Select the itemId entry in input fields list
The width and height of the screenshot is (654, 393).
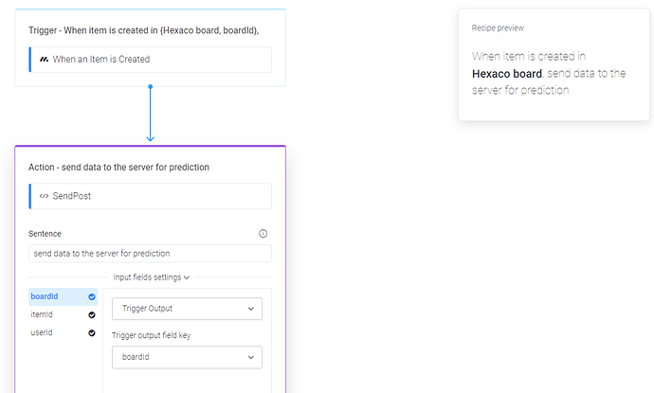coord(43,314)
